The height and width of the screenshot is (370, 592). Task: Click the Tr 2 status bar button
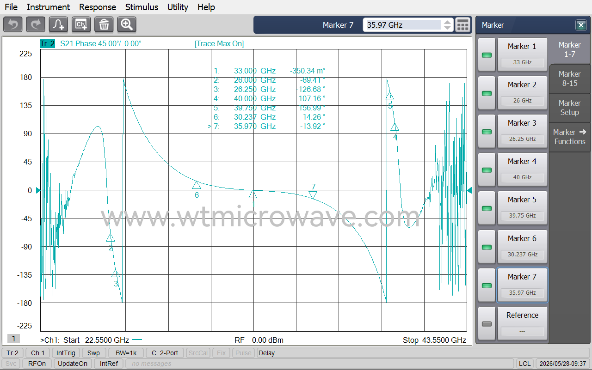[x=12, y=353]
